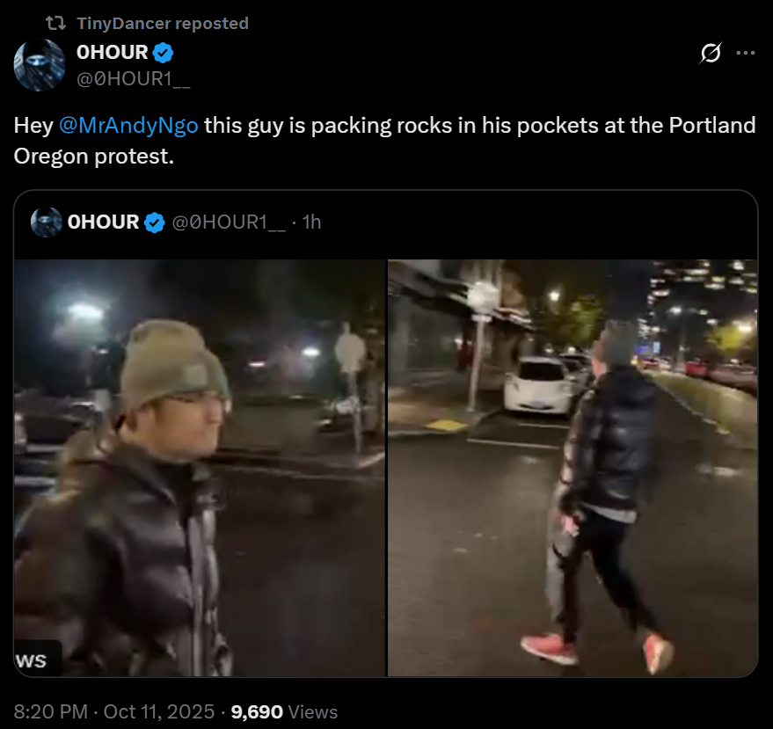This screenshot has width=773, height=729.
Task: Open the TinyDancer reposted link
Action: pyautogui.click(x=163, y=23)
